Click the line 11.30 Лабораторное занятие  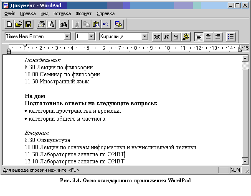click(75, 154)
